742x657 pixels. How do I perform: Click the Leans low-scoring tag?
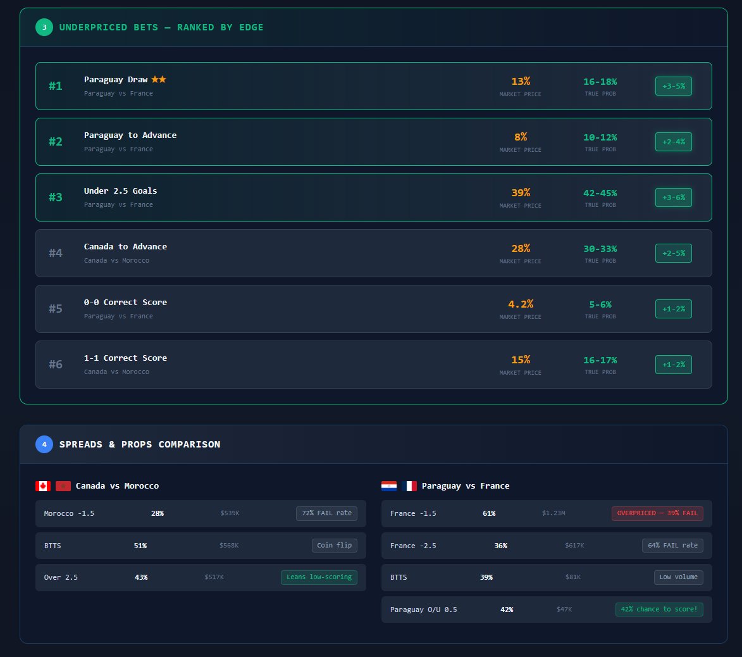tap(319, 577)
